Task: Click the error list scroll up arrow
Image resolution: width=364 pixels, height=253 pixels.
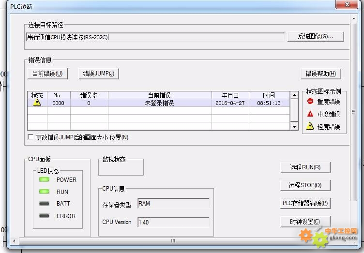Action: click(x=294, y=95)
